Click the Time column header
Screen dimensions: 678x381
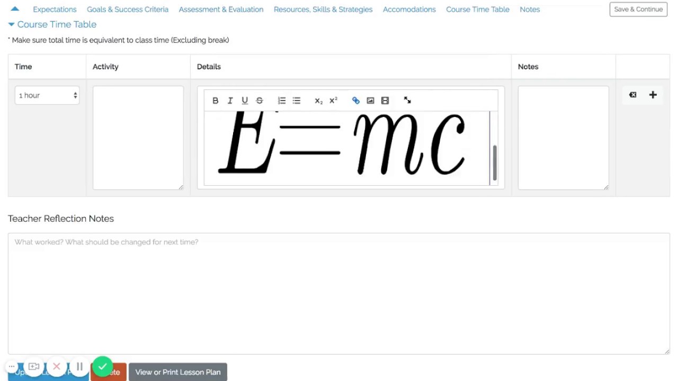pos(23,67)
